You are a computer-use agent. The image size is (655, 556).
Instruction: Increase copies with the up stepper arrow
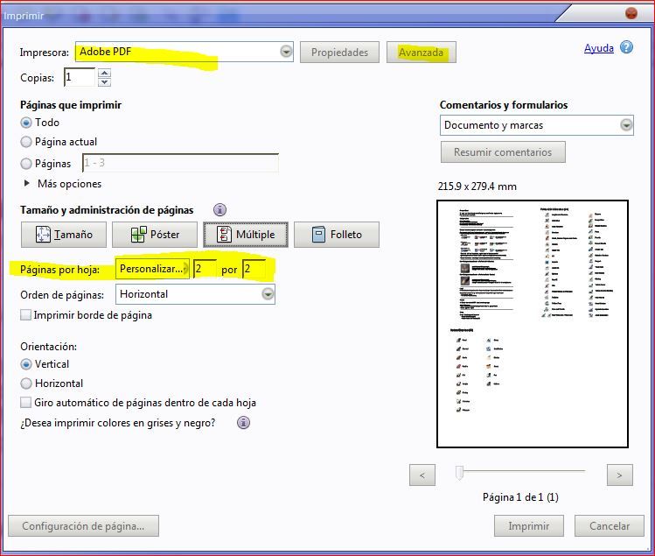tap(104, 73)
